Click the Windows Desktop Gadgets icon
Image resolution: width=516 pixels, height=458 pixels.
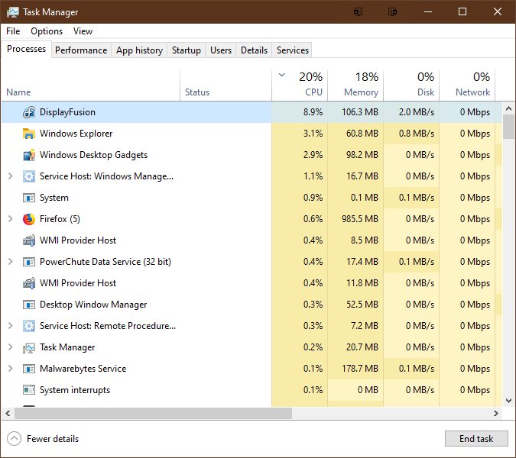[x=29, y=155]
